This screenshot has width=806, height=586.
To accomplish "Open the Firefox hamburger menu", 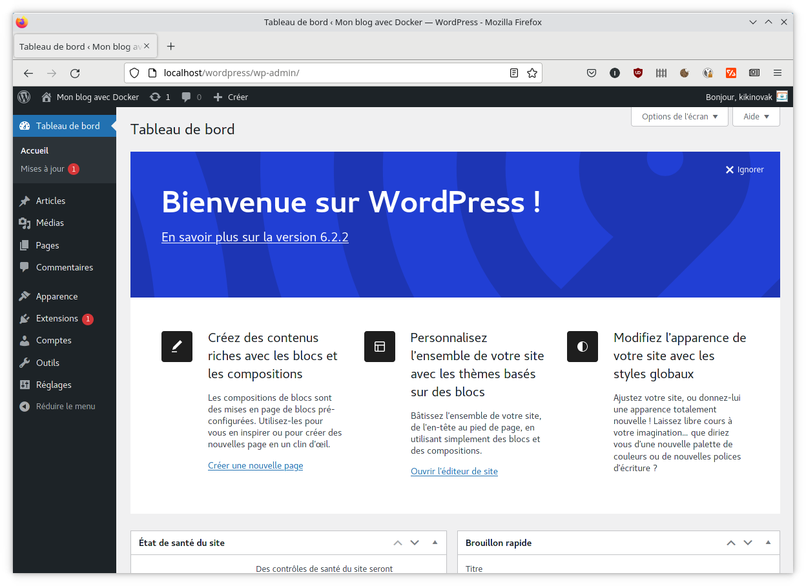I will [x=777, y=73].
